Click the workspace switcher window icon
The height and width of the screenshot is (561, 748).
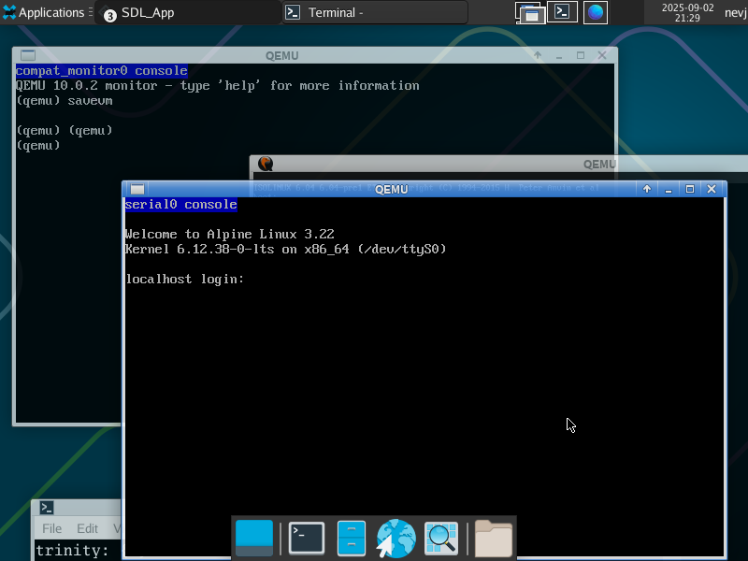click(530, 12)
